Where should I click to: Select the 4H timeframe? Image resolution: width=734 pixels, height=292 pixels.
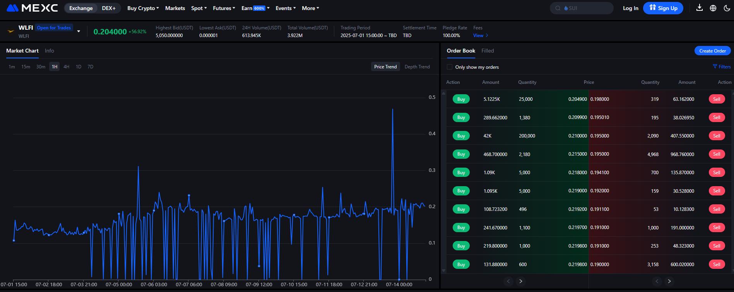67,67
